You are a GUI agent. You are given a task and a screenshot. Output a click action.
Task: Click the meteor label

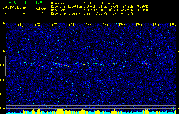[40, 9]
